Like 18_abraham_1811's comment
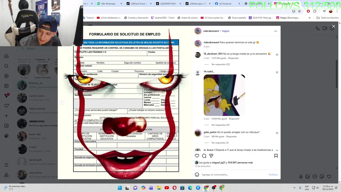 (x=277, y=55)
